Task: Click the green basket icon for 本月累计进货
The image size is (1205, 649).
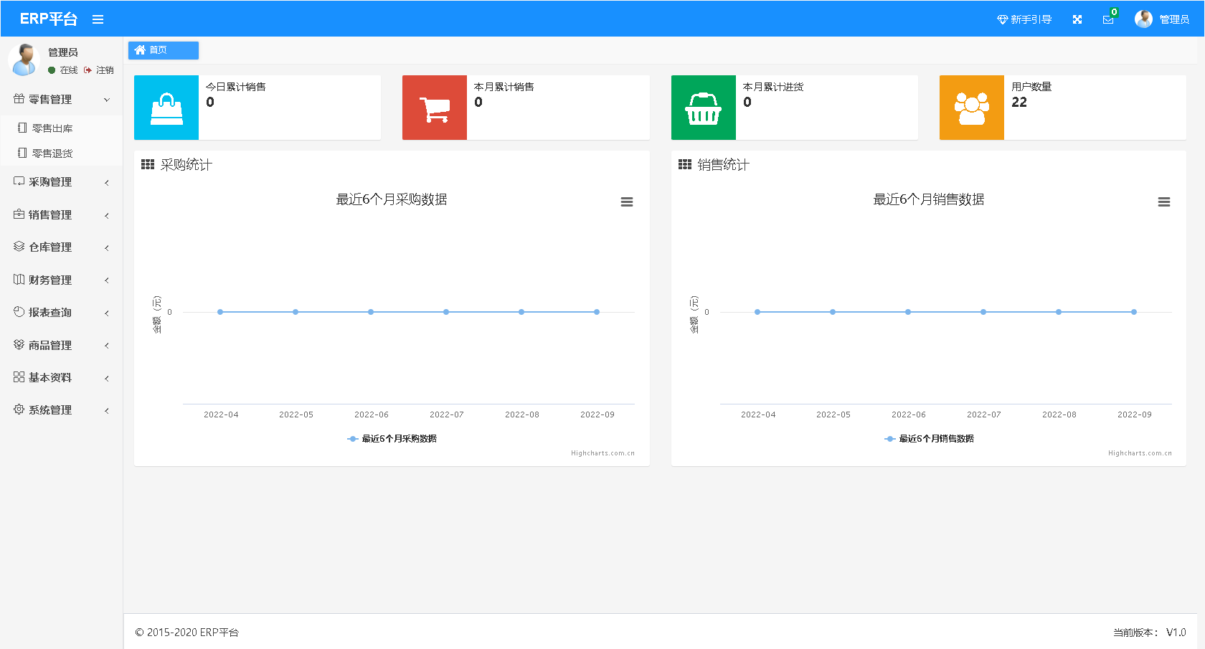Action: coord(703,108)
